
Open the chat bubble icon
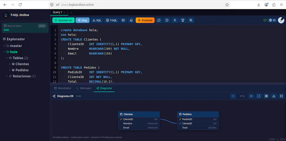click(159, 20)
